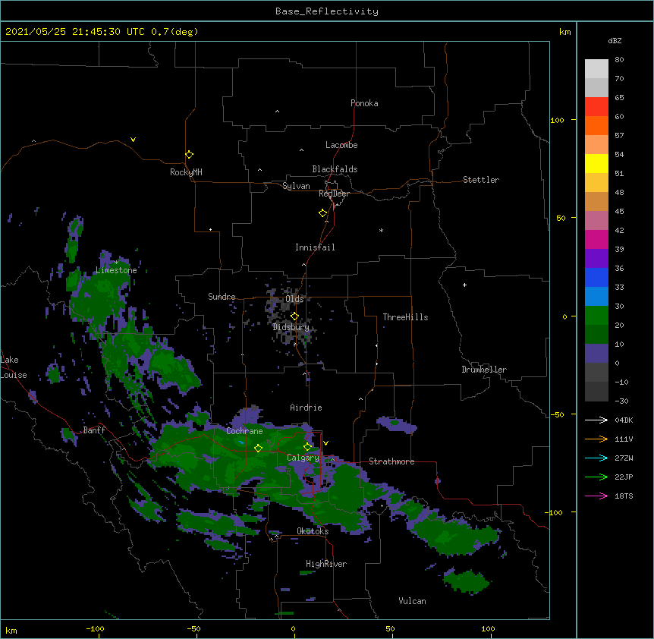Click the Didsbury town label
This screenshot has width=654, height=639.
coord(291,327)
